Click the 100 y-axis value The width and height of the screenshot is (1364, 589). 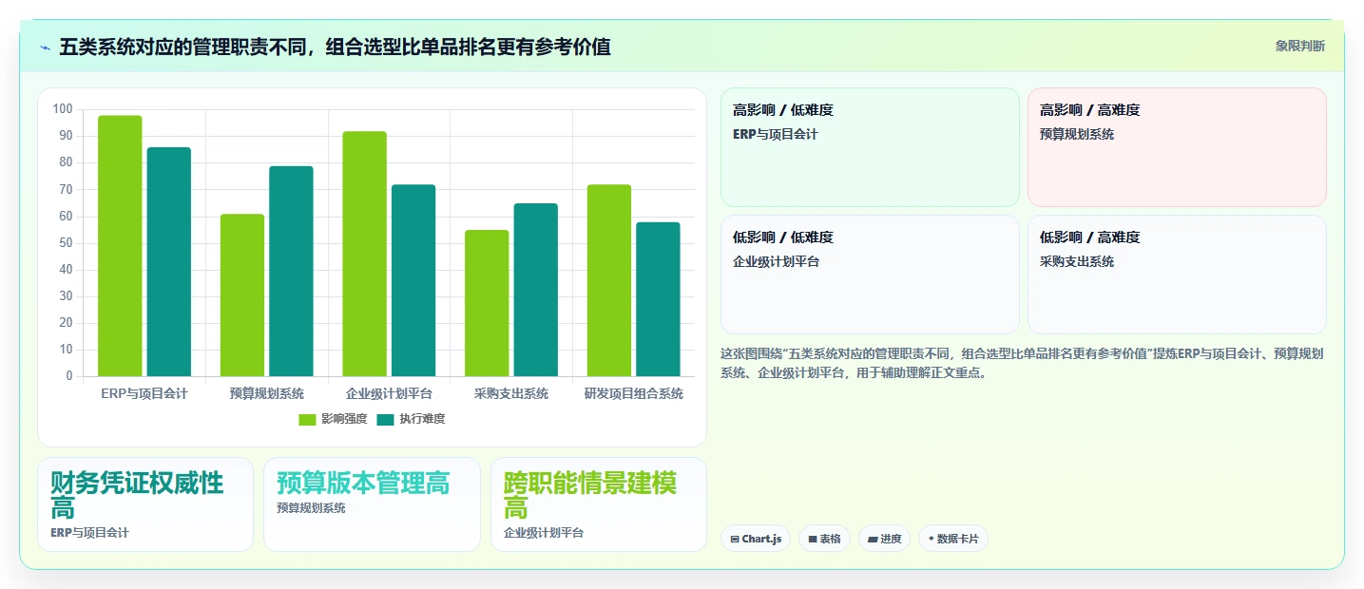(x=63, y=109)
